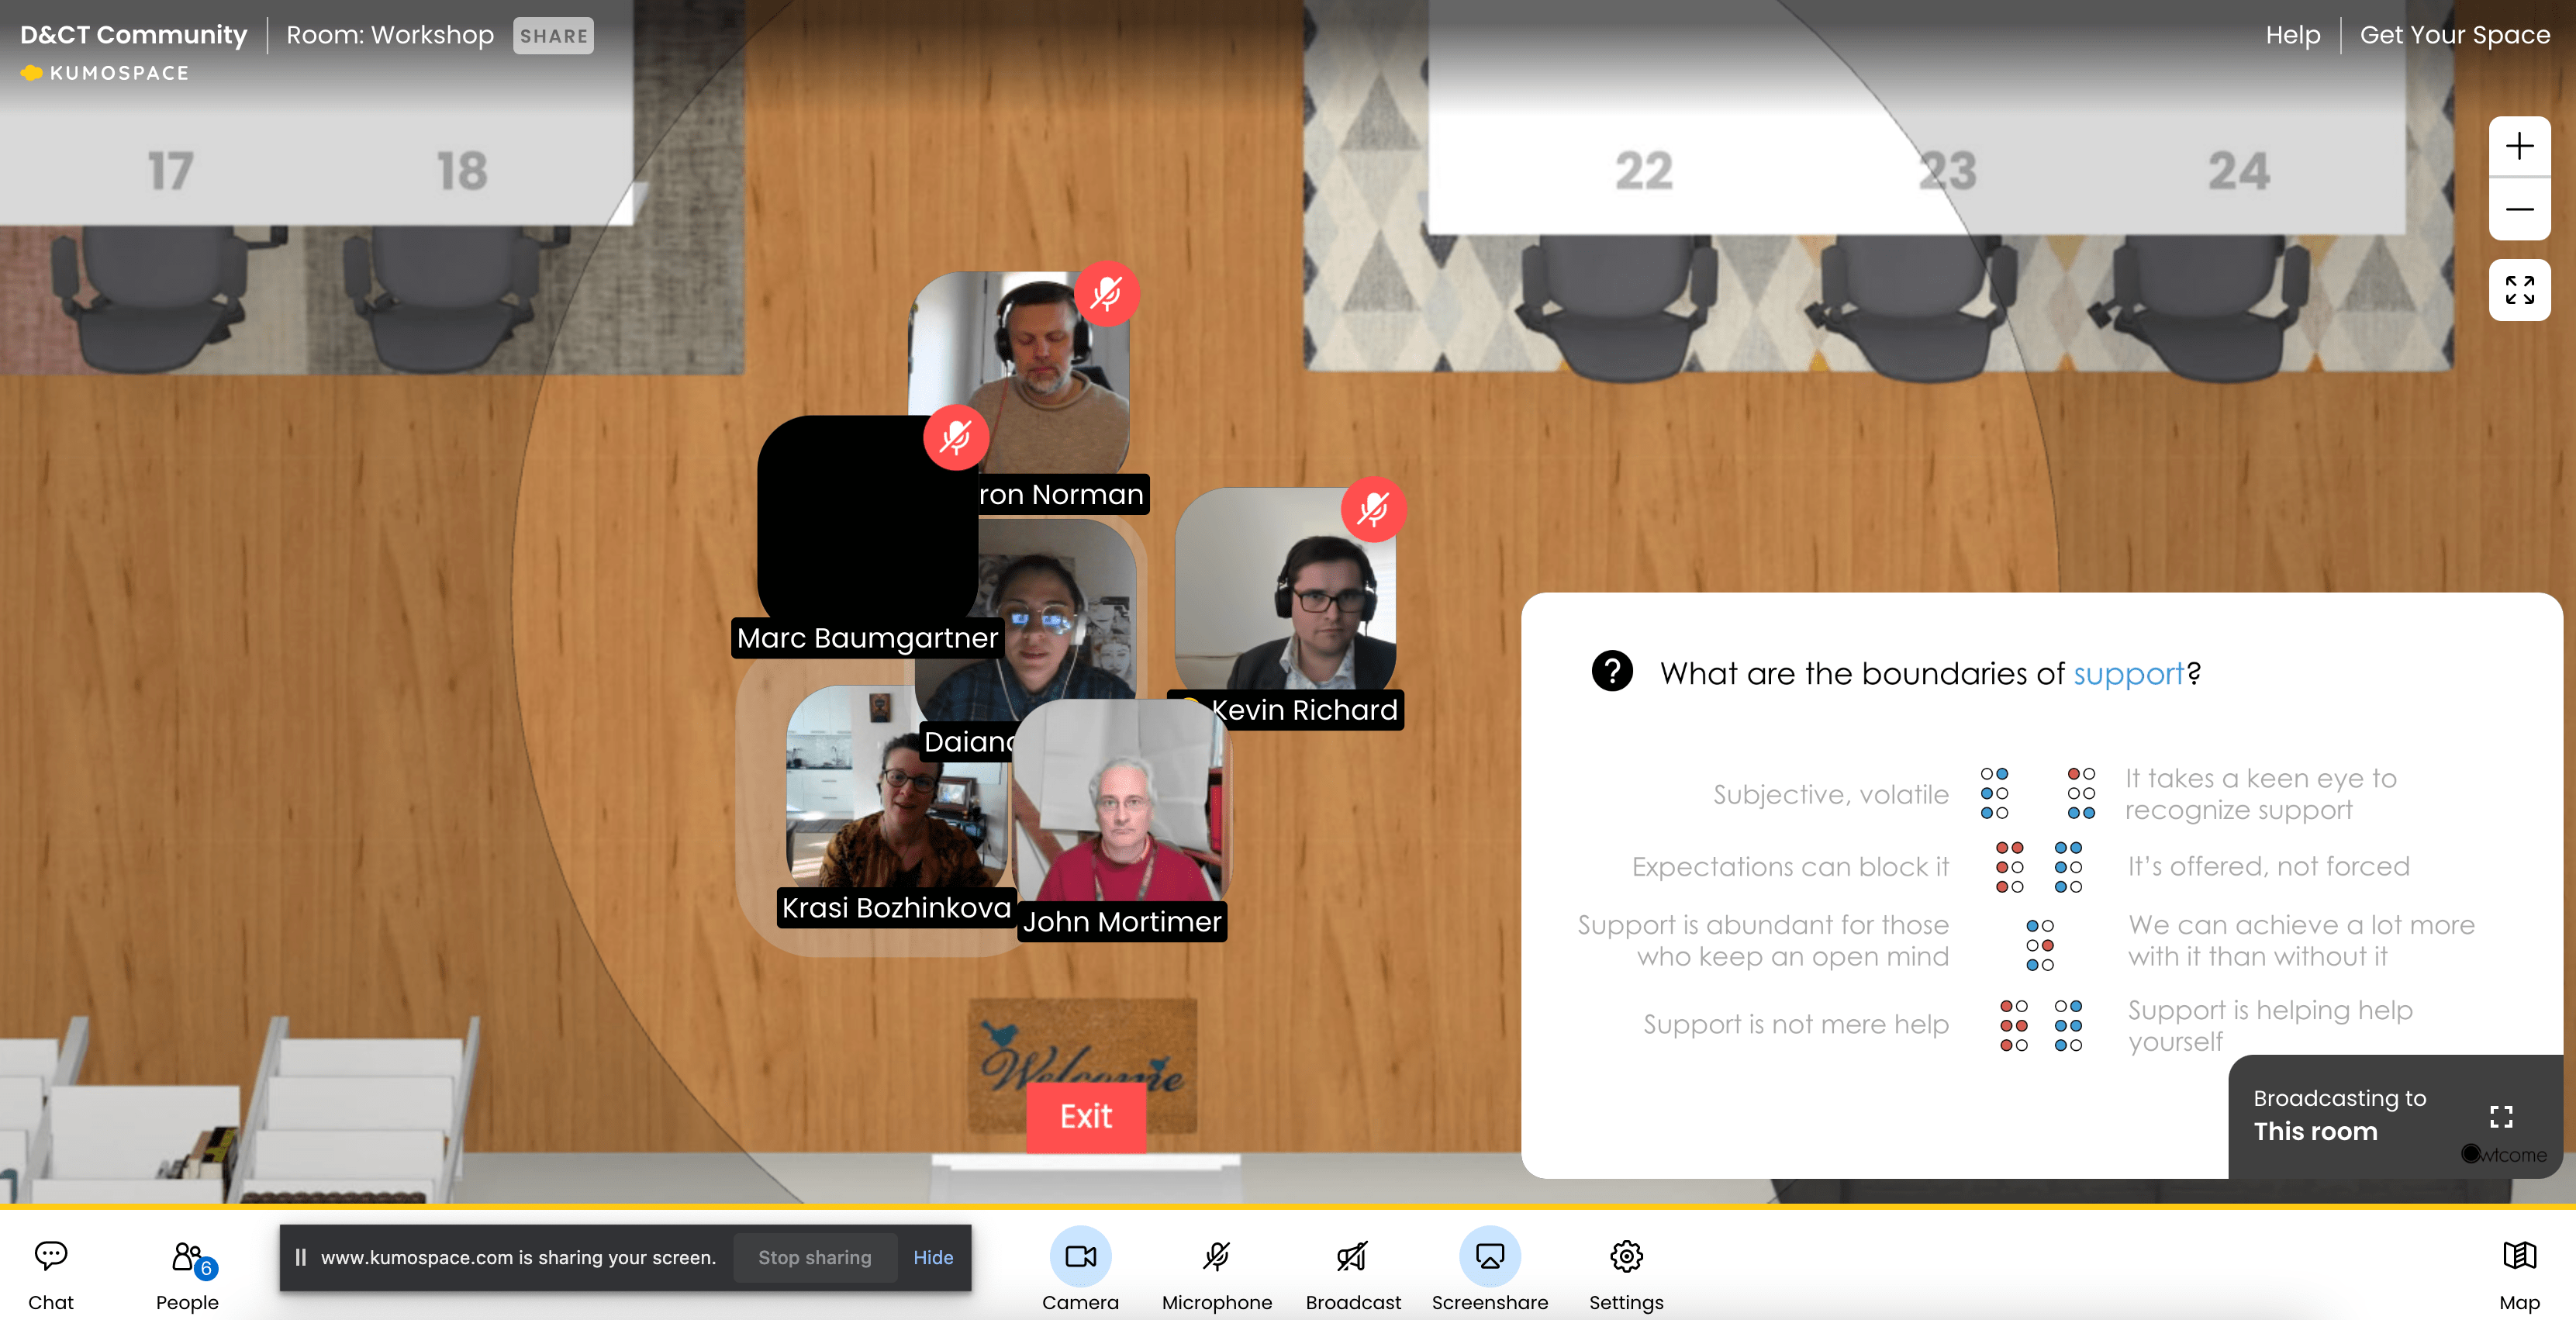The width and height of the screenshot is (2576, 1320).
Task: Open the Help link
Action: click(2292, 35)
